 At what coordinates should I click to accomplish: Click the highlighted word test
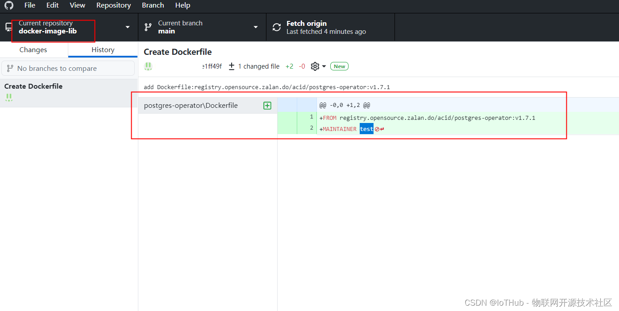366,129
